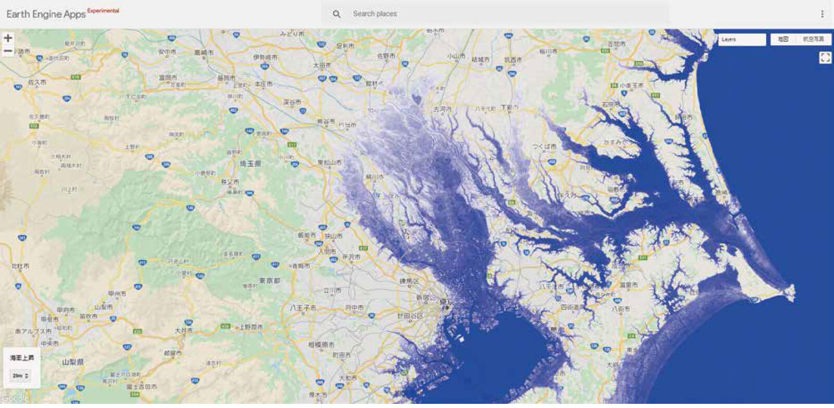Viewport: 834px width, 408px height.
Task: Click the 佐久市 map label
Action: [x=37, y=82]
